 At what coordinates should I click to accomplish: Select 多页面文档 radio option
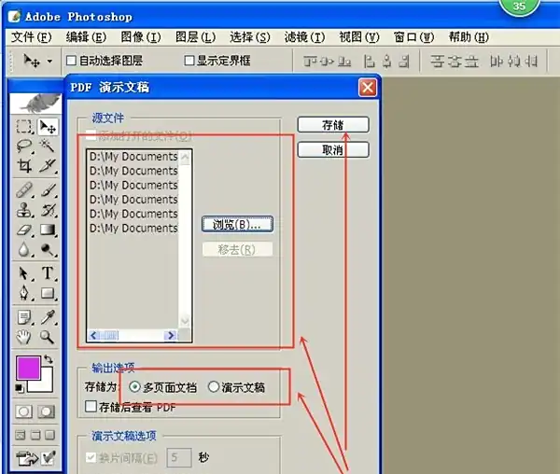[x=134, y=386]
